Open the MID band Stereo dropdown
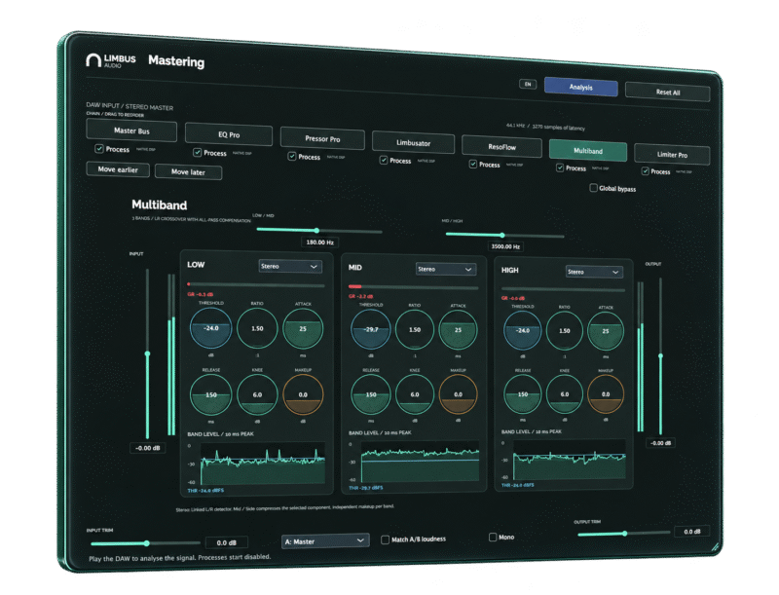 coord(446,269)
